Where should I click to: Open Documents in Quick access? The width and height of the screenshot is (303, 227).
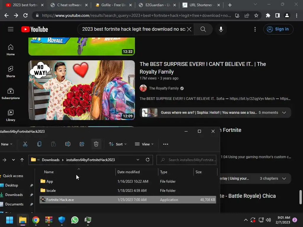[x=14, y=204]
